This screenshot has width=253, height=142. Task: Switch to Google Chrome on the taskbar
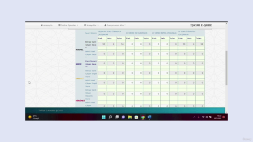[x=143, y=117]
